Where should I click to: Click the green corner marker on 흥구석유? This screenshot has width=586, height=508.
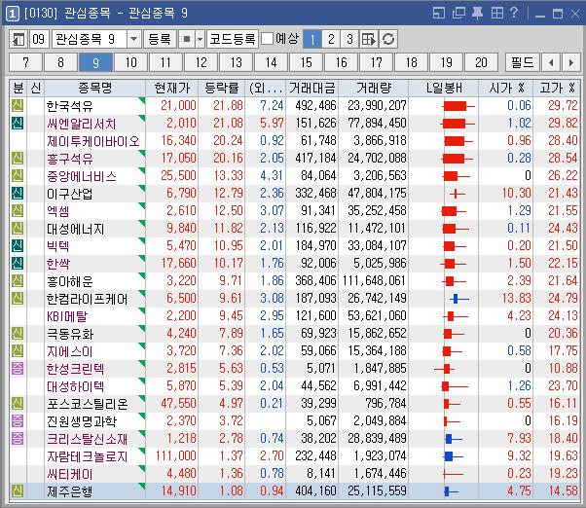(x=142, y=153)
